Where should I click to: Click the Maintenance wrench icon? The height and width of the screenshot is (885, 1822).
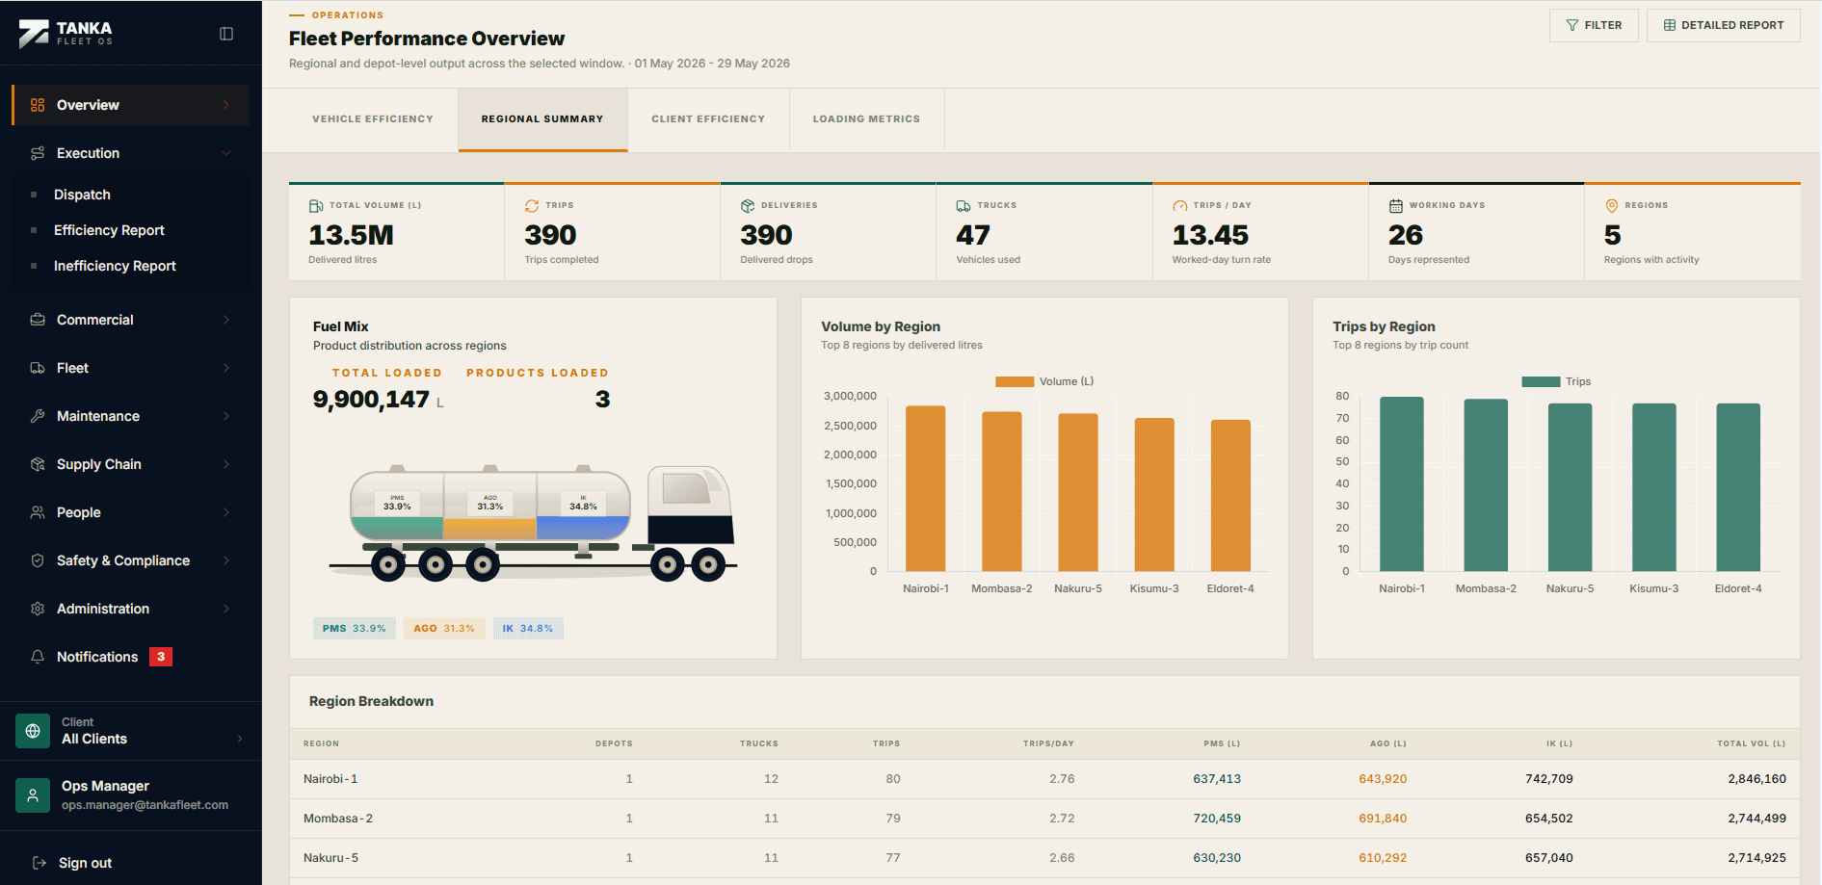(38, 416)
